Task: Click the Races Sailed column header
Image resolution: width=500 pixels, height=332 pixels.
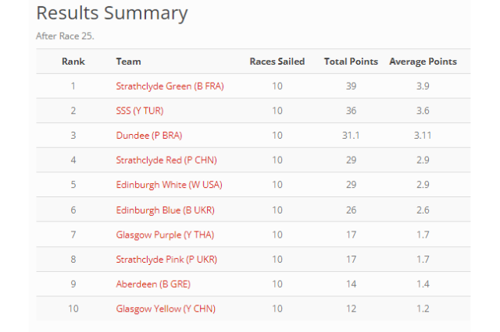Action: click(x=277, y=62)
